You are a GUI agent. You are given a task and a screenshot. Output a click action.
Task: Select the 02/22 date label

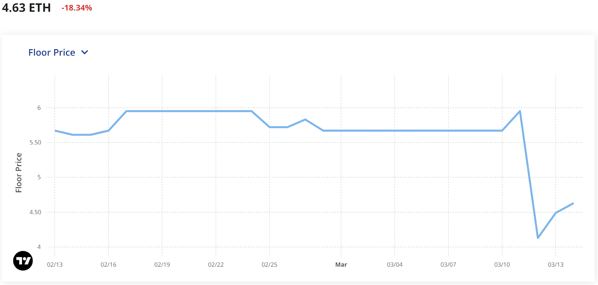coord(216,264)
